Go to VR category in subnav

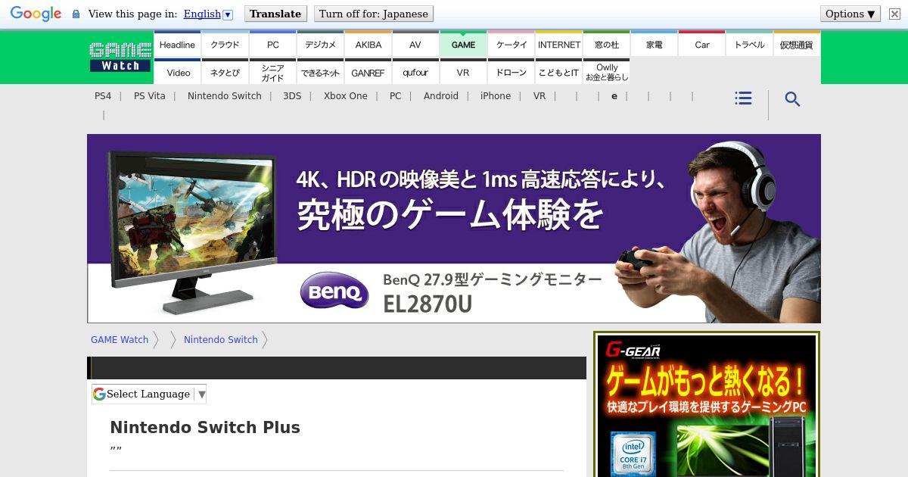click(540, 96)
